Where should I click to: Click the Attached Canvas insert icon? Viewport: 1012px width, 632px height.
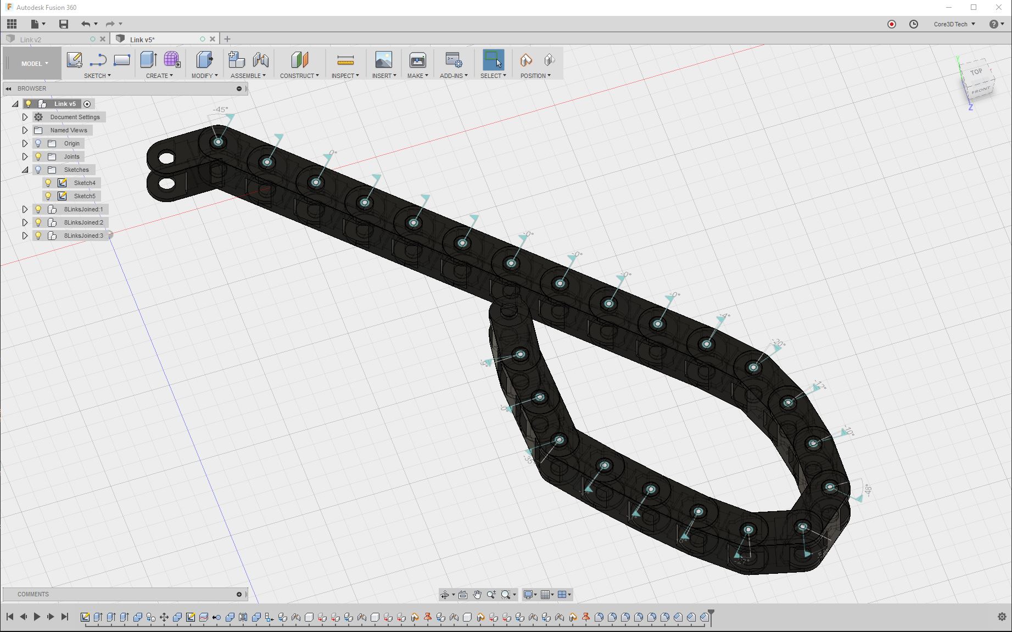[383, 60]
